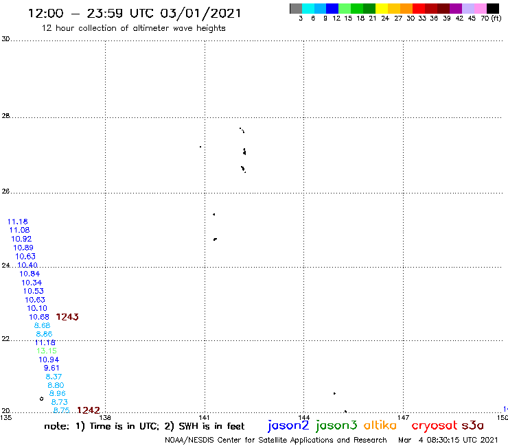Click wave height value 8.37
Viewport: 508px width, 446px height.
(54, 377)
